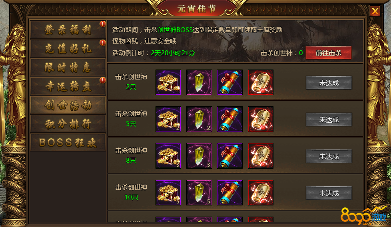This screenshot has width=391, height=227.
Task: Switch to 充值好礼 tab
Action: pyautogui.click(x=68, y=48)
